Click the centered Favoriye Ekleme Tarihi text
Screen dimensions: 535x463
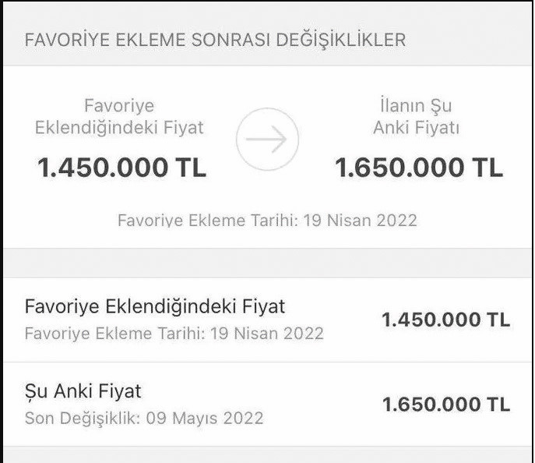[x=268, y=221]
